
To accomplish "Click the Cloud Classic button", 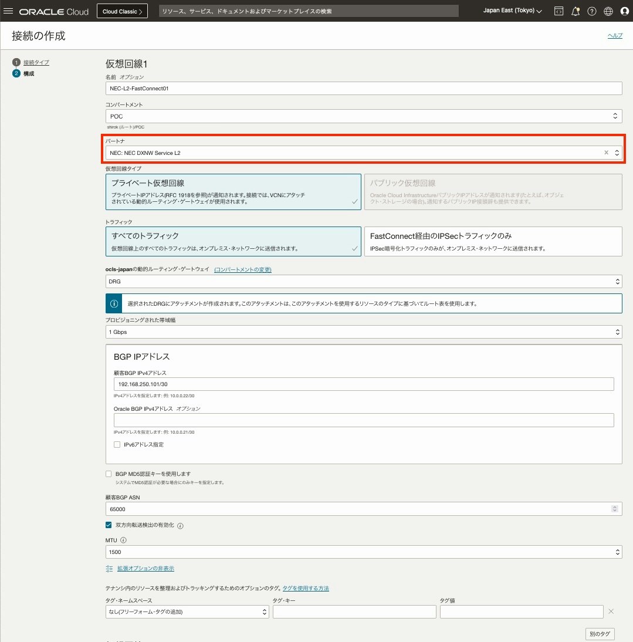I will point(122,11).
